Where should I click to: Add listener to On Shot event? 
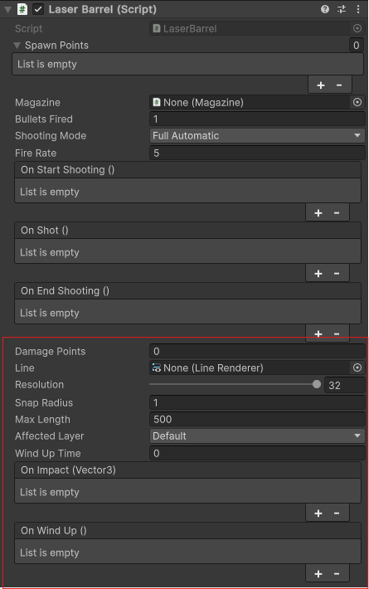pyautogui.click(x=318, y=274)
